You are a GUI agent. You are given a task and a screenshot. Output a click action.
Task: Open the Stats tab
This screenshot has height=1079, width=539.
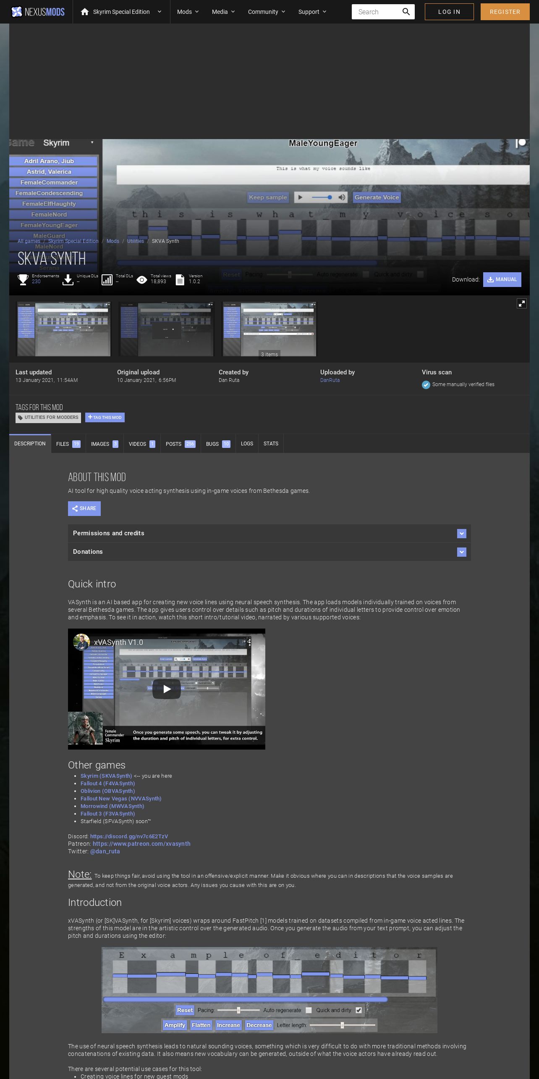pos(271,444)
